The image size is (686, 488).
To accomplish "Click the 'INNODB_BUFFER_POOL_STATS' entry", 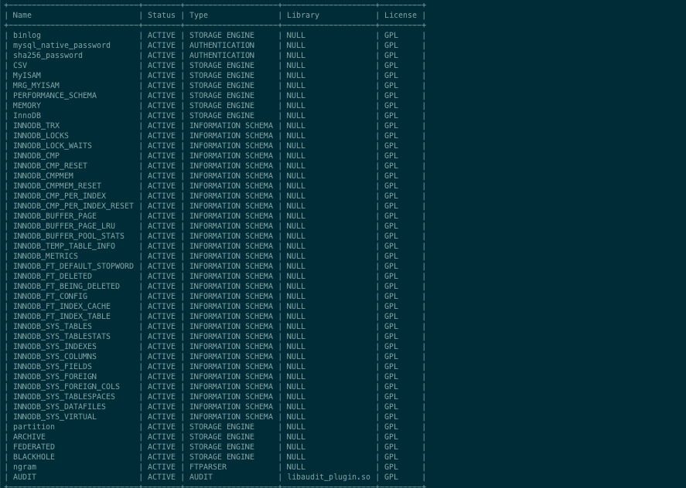I will click(69, 236).
